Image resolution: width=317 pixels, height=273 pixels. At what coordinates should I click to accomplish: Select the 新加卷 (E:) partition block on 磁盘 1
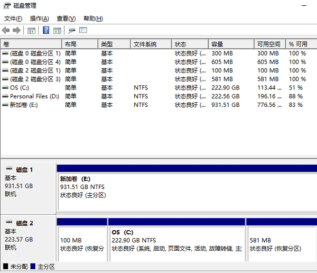[185, 188]
